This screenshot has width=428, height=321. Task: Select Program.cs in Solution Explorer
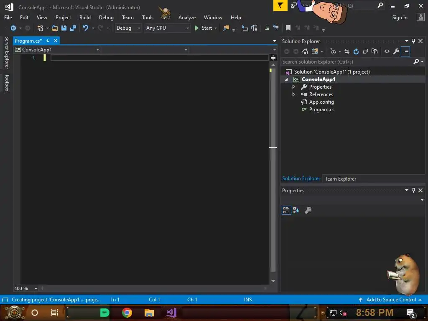321,110
